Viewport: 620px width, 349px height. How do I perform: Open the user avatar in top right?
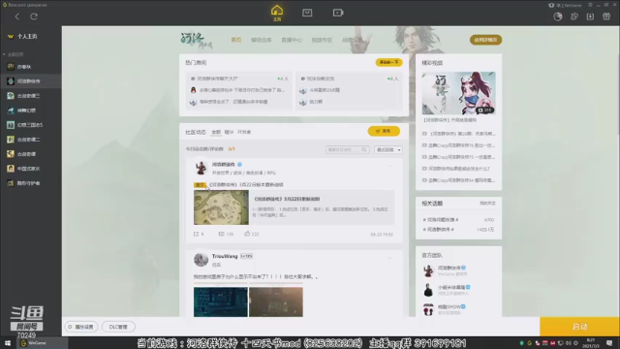pyautogui.click(x=558, y=16)
